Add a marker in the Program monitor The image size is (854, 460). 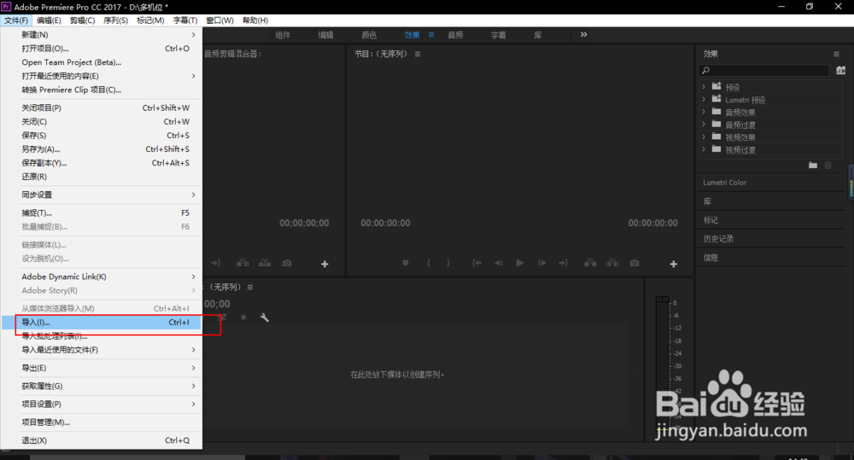(x=405, y=263)
